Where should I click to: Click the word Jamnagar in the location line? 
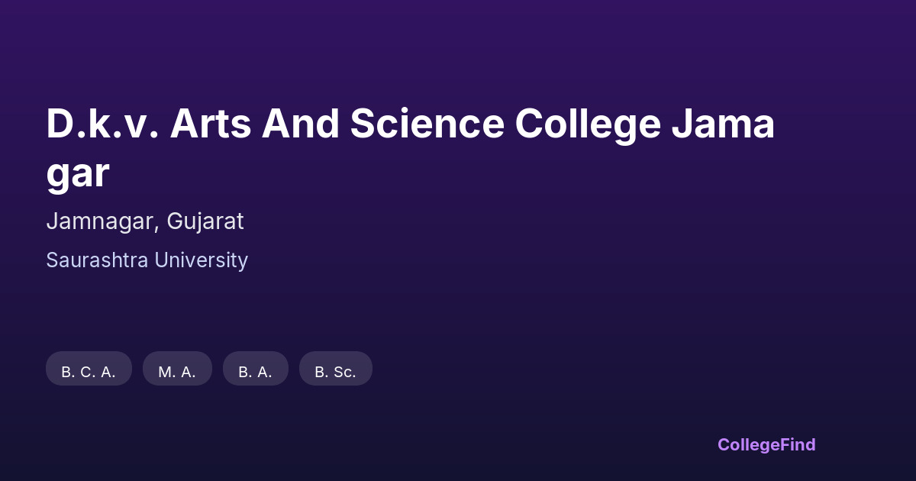click(103, 221)
